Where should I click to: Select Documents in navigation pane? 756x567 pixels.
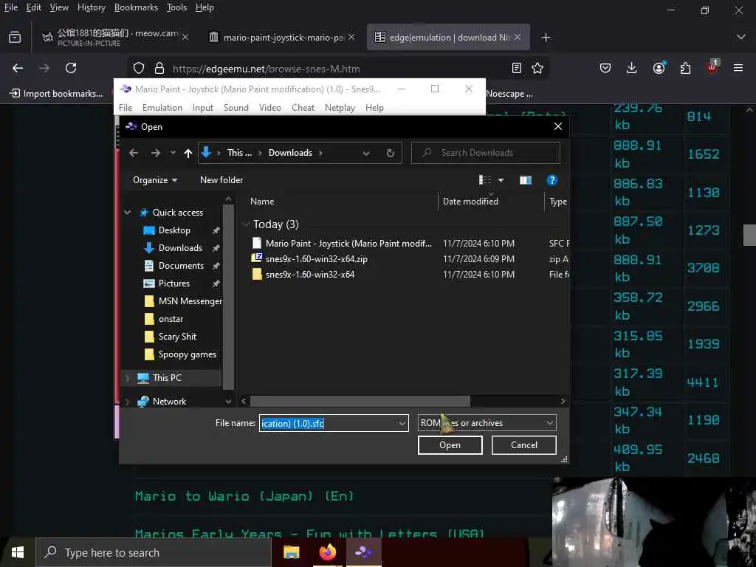pos(181,266)
